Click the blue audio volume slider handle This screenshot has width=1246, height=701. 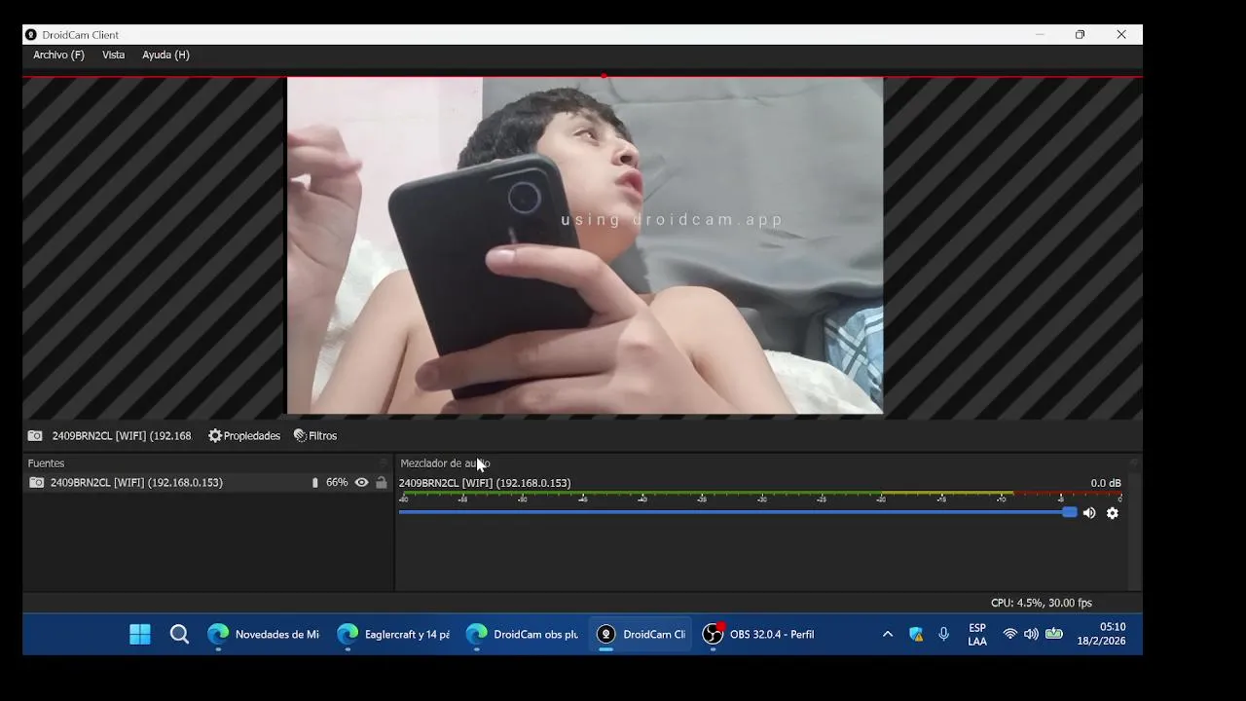[1070, 512]
